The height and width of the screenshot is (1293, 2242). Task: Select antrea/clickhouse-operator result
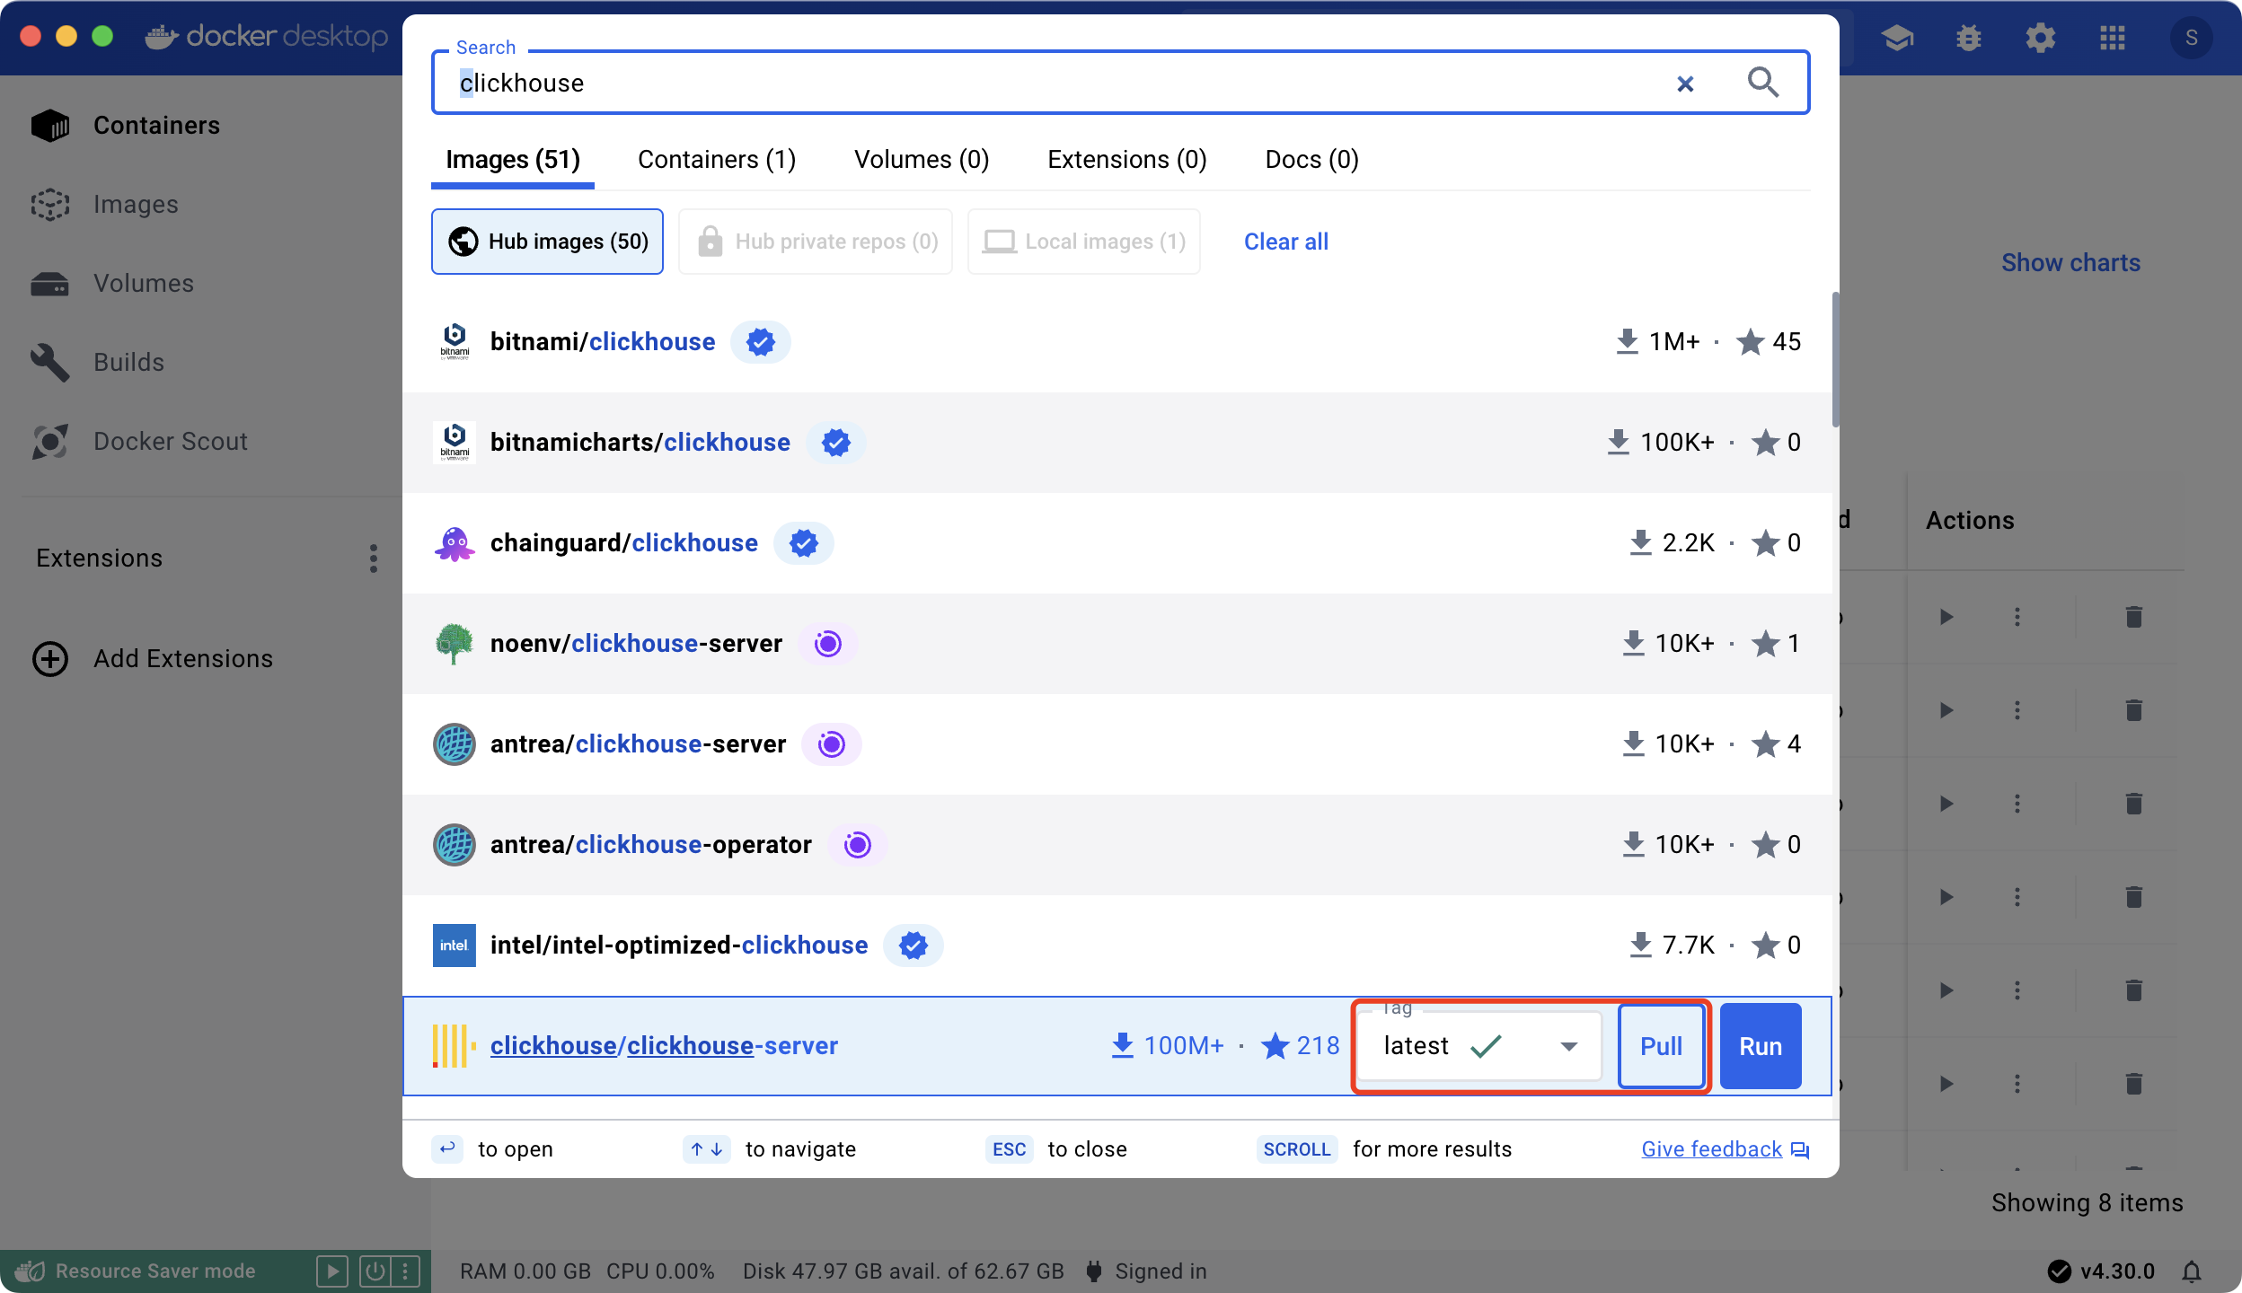coord(1117,845)
